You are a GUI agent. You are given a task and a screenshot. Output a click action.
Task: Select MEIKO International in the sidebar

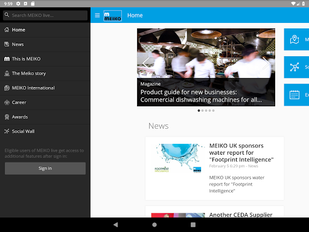(45, 88)
